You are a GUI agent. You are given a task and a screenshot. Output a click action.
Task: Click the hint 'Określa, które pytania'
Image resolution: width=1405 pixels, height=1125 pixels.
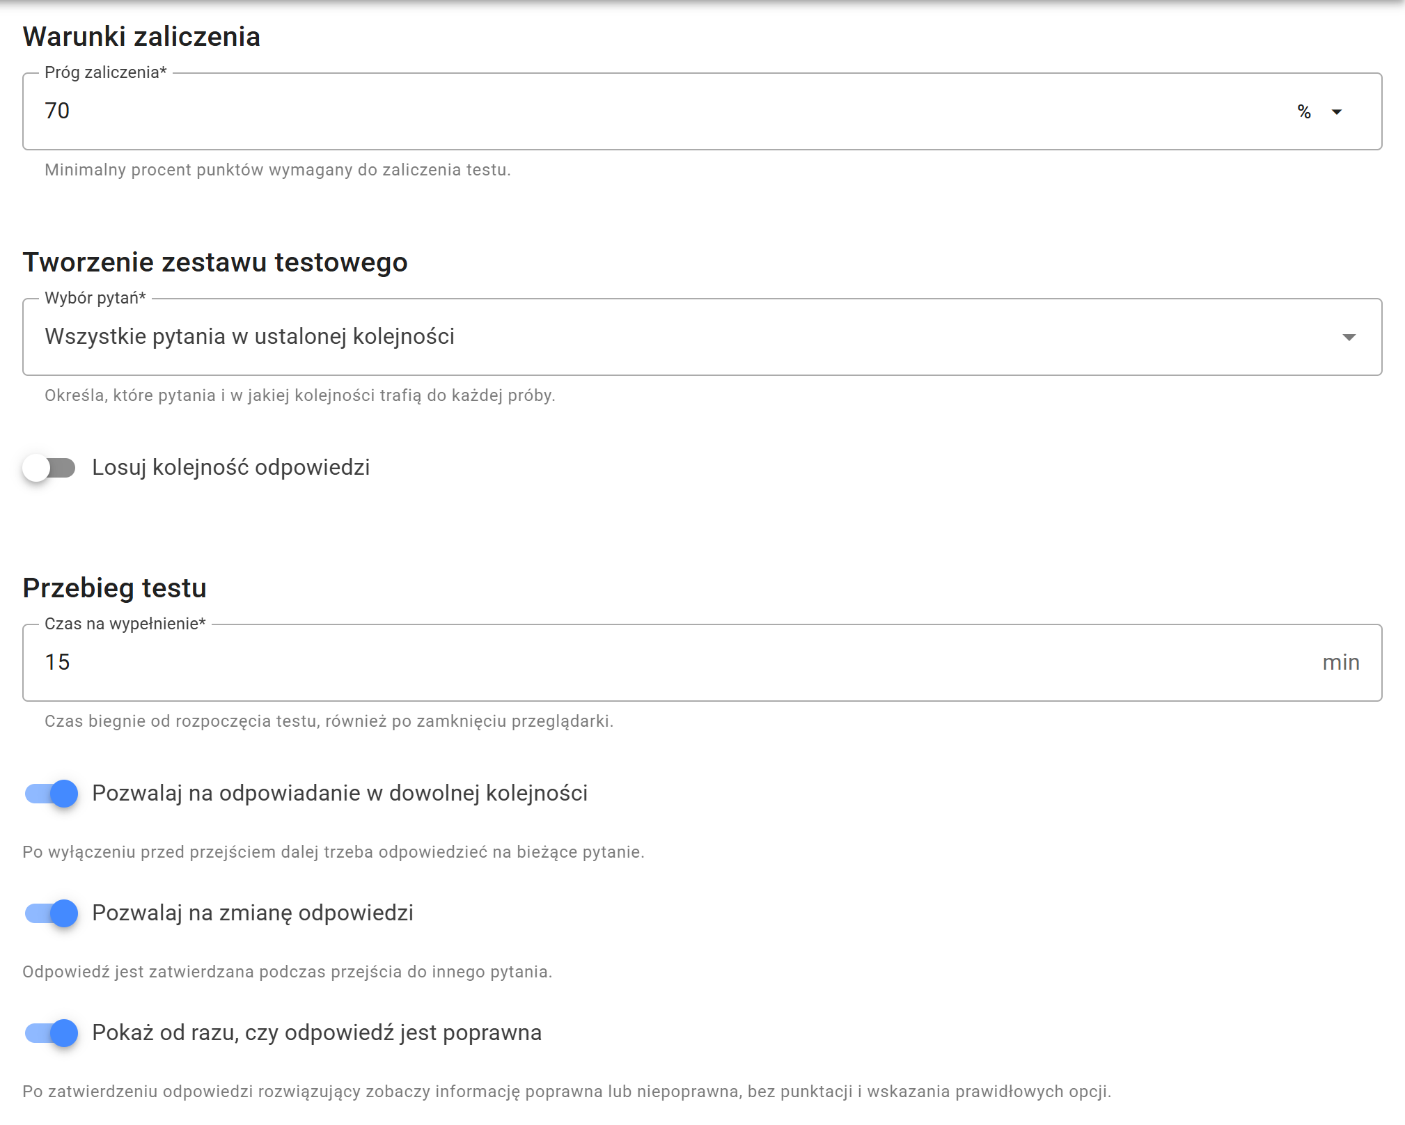[x=300, y=395]
